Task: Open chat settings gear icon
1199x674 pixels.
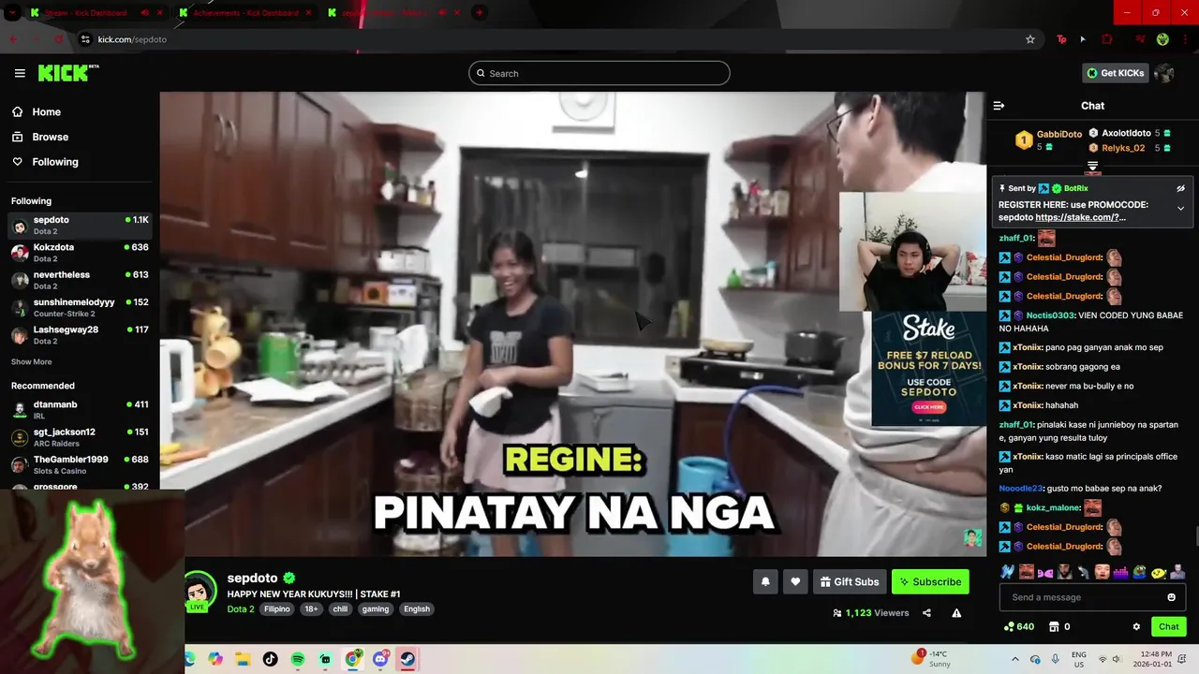Action: pyautogui.click(x=1136, y=627)
